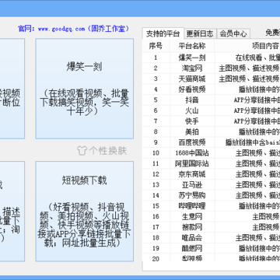Select the 酷燃网 platform cell

pyautogui.click(x=192, y=248)
